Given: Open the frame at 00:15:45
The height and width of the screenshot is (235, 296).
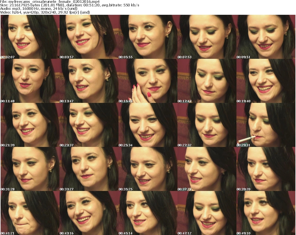Looking at the screenshot, I should pos(148,81).
